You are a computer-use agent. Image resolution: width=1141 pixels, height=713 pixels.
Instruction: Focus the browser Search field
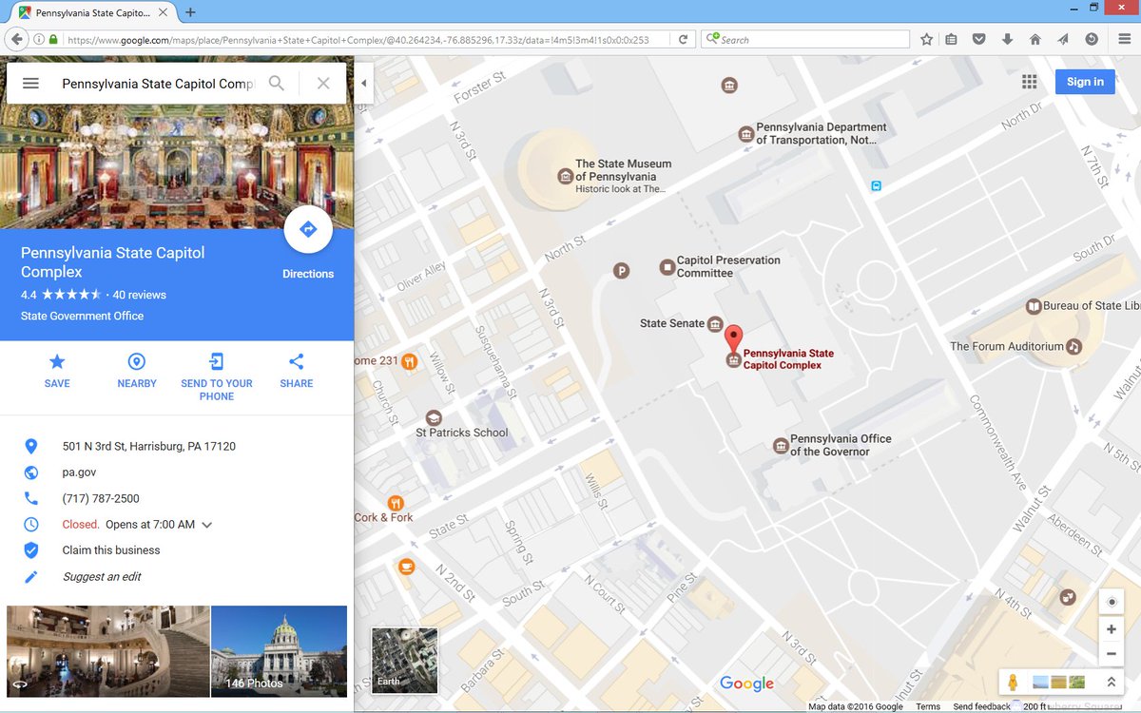tap(806, 40)
